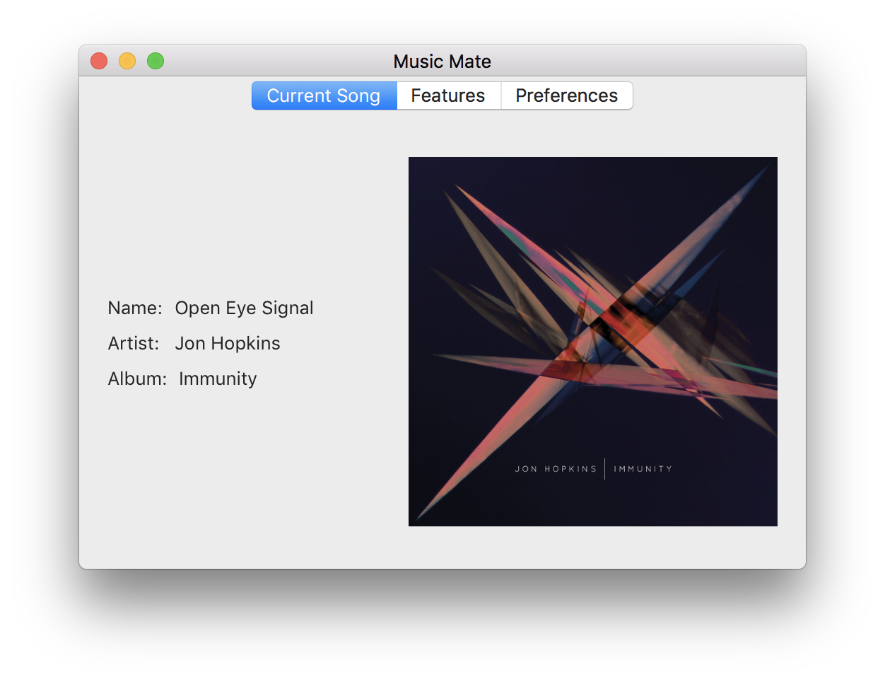Switch to the Current Song tab
This screenshot has width=885, height=682.
(324, 96)
